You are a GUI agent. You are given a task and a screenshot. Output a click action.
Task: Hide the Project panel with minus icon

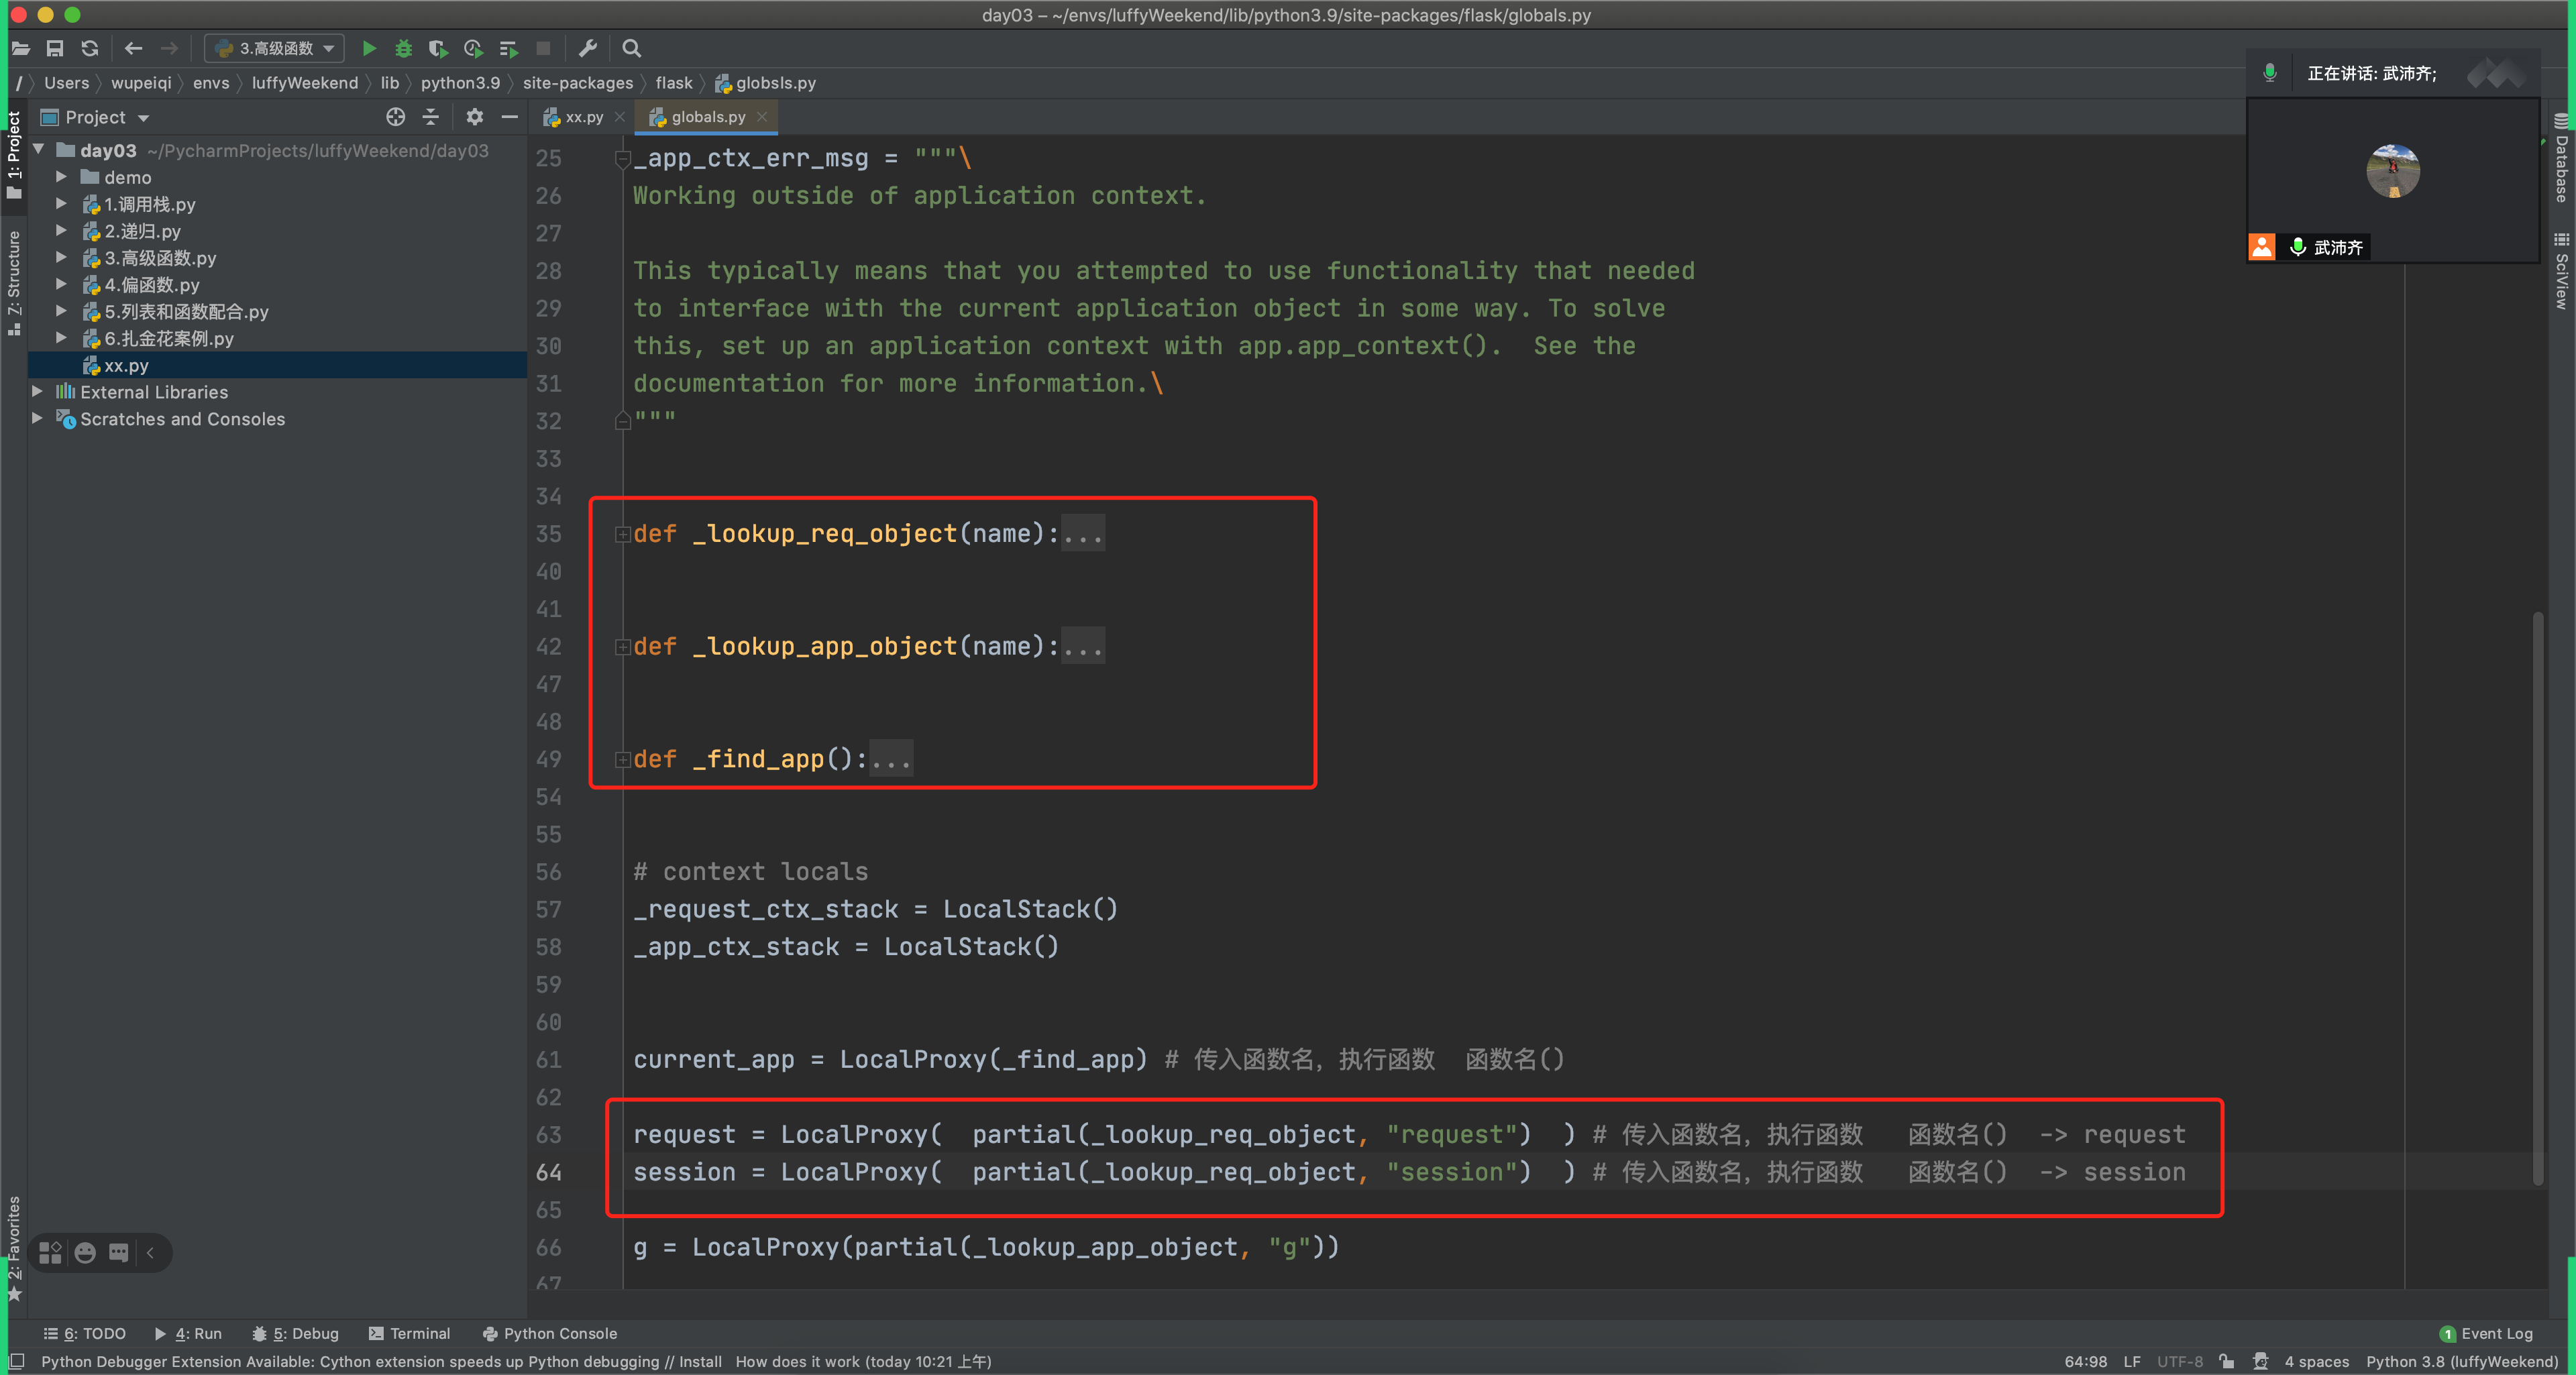pos(509,117)
